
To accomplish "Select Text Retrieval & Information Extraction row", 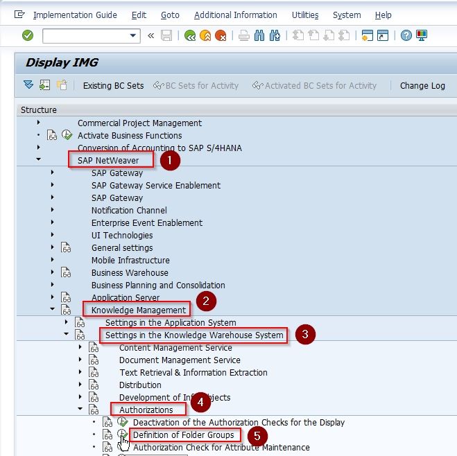I will (193, 372).
